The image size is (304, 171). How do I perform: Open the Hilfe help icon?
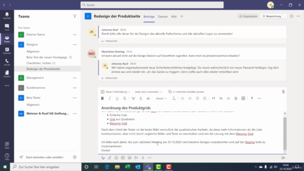pos(7,157)
